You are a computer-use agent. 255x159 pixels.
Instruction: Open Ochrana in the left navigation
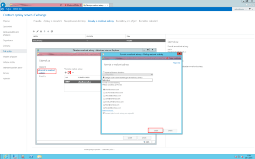tap(7, 46)
